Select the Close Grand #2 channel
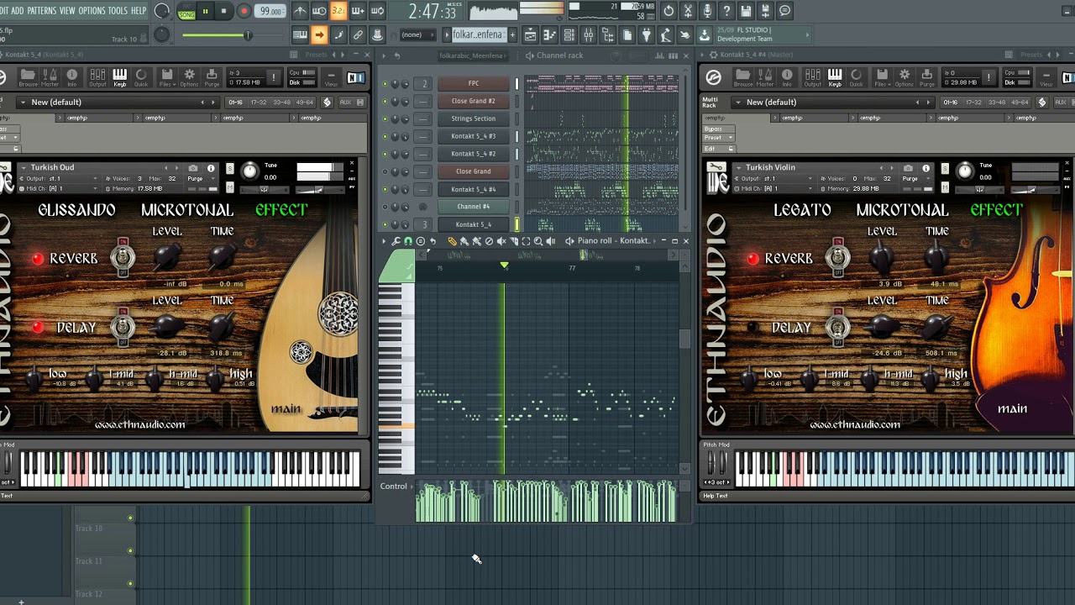1075x605 pixels. tap(474, 101)
